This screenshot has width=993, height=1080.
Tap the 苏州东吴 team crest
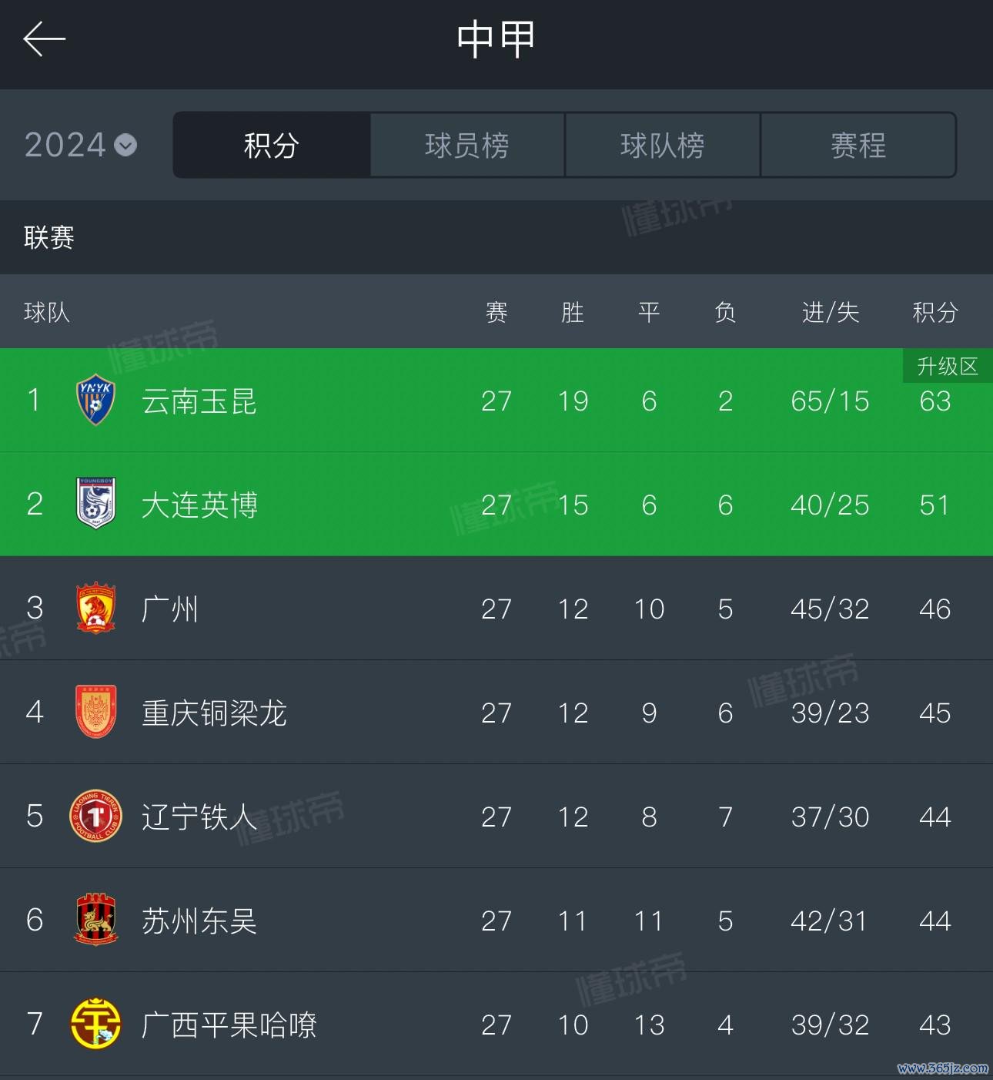95,920
